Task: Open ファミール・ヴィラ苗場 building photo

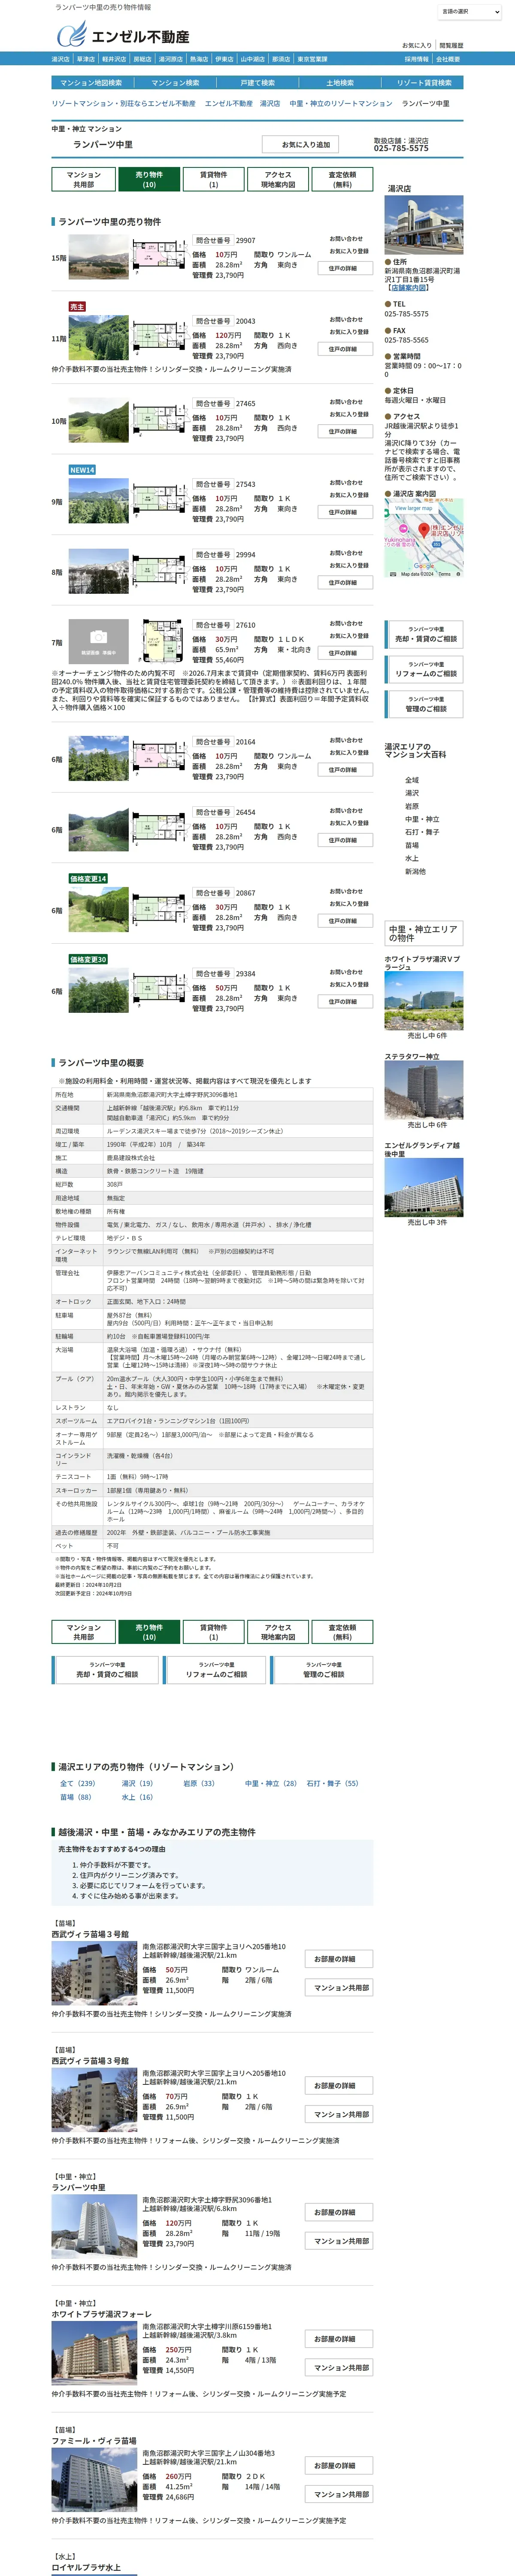Action: (x=94, y=2480)
